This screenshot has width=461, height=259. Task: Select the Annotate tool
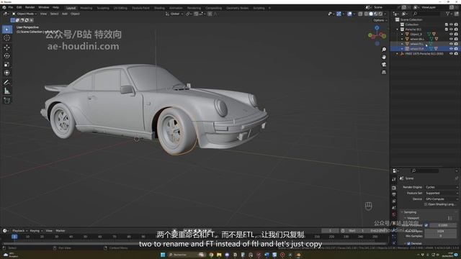click(x=6, y=83)
